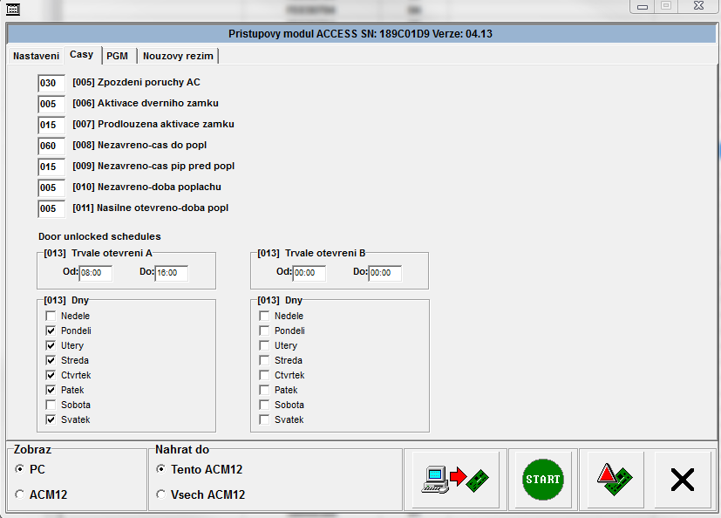This screenshot has width=721, height=518.
Task: Check Nedele in schedule B days
Action: pyautogui.click(x=264, y=317)
